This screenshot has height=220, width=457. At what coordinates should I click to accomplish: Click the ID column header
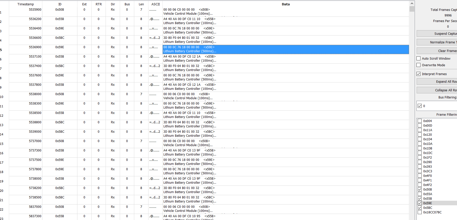coord(60,4)
